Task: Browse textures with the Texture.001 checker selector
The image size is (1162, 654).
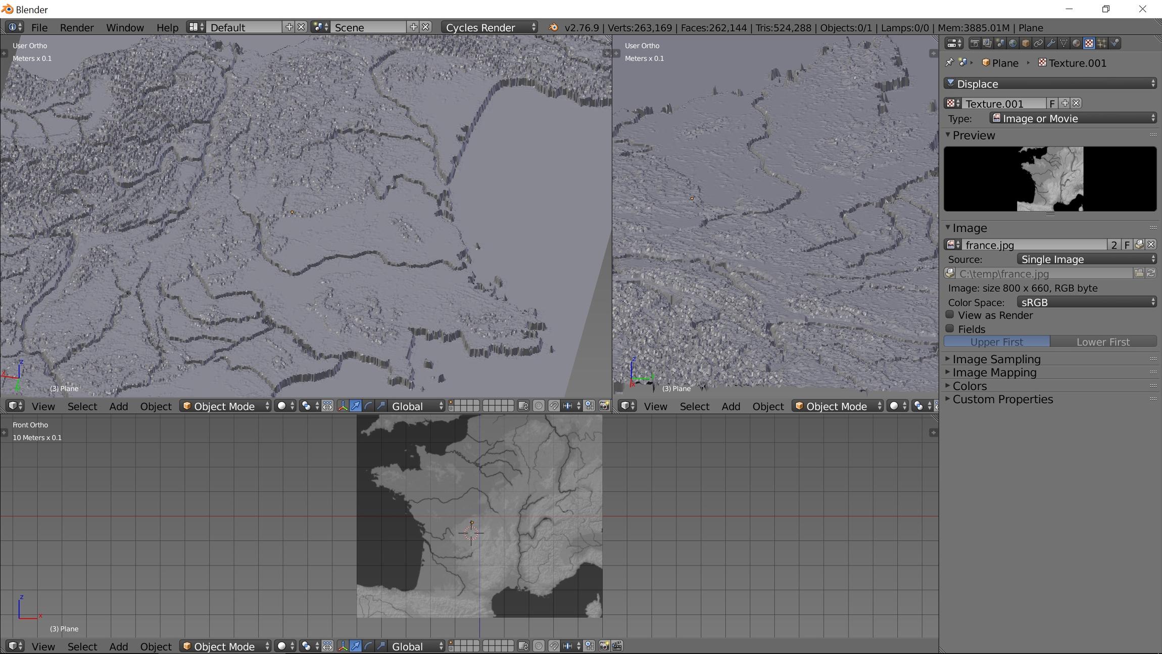Action: coord(953,104)
